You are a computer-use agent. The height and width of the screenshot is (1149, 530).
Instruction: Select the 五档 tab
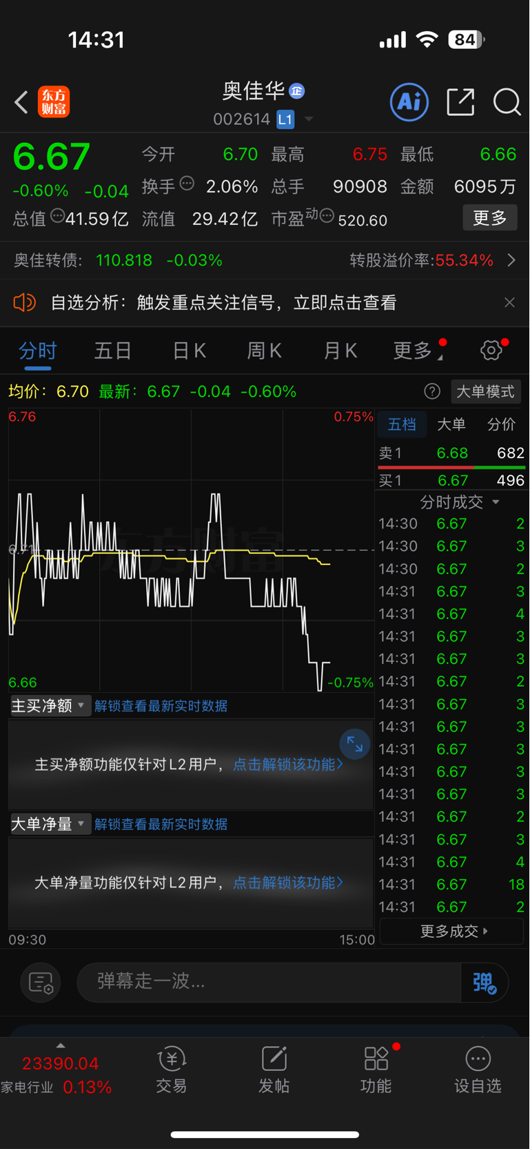click(402, 424)
